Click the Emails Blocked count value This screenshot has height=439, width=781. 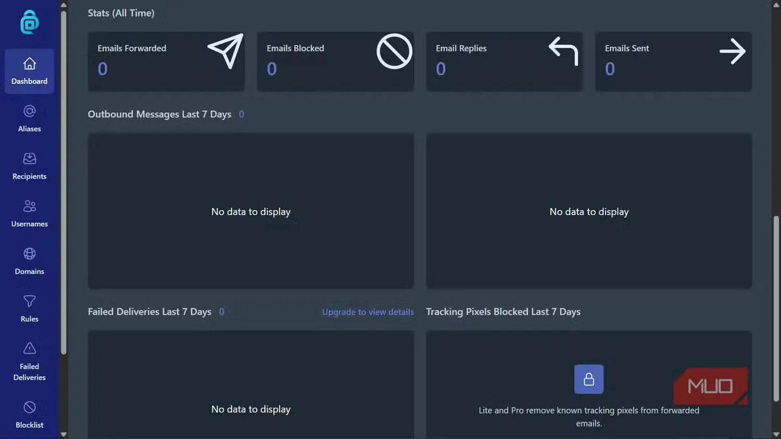point(272,69)
